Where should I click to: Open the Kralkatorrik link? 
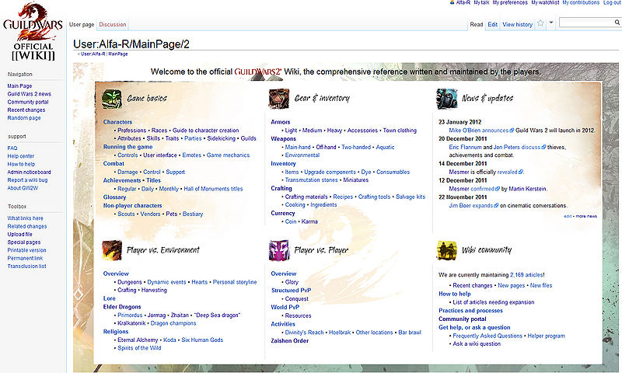tap(131, 323)
